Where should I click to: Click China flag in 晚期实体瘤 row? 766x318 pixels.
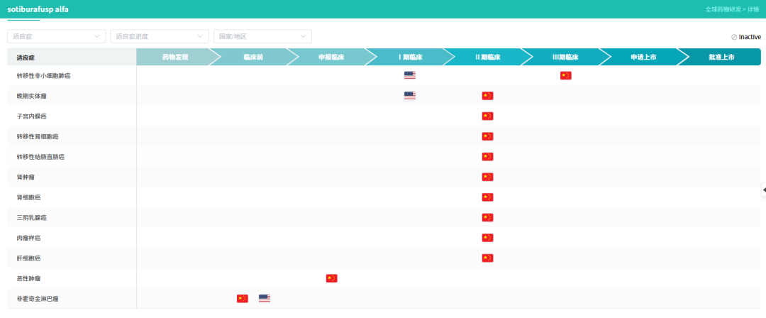pos(487,96)
